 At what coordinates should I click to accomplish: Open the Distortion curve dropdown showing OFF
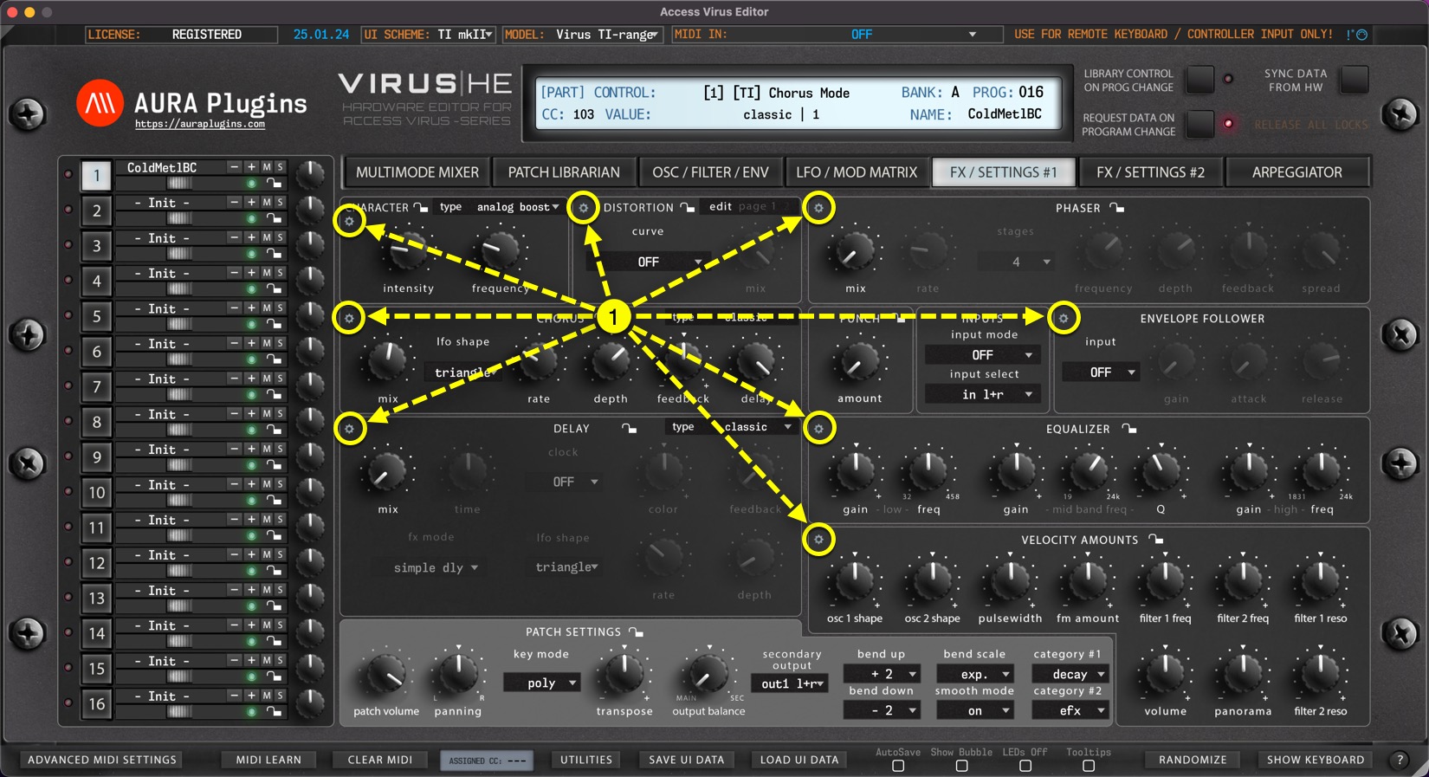(x=648, y=262)
